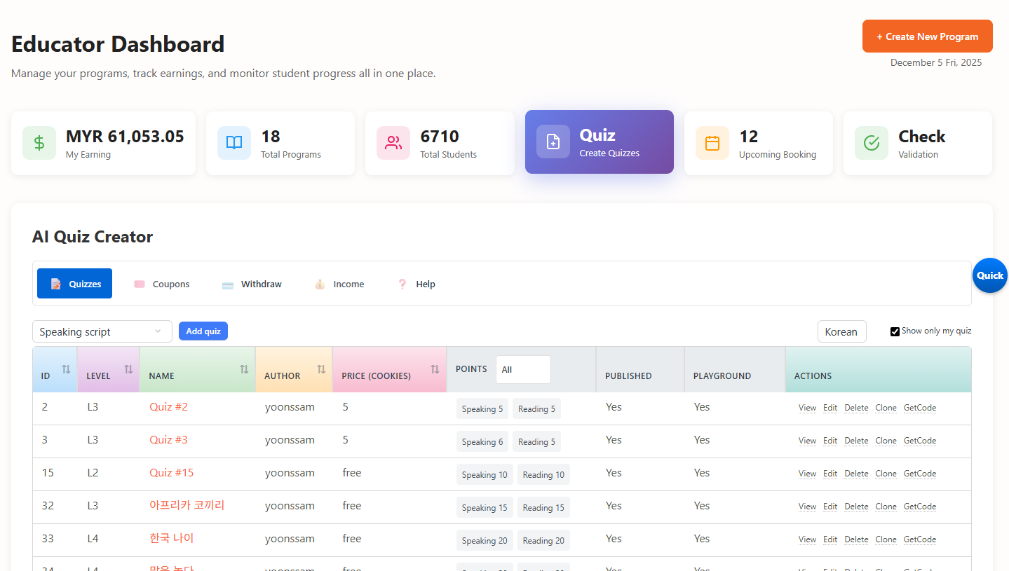Toggle the sort arrows on the LEVEL column
1009x571 pixels.
pyautogui.click(x=128, y=368)
